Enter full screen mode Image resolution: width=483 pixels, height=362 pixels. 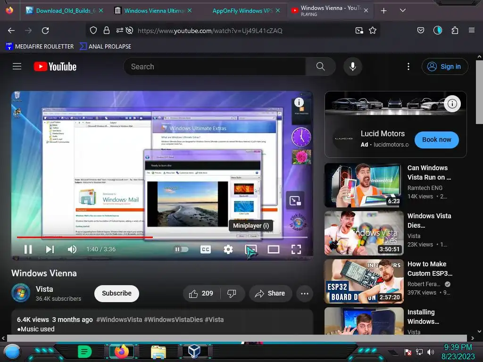pyautogui.click(x=296, y=249)
